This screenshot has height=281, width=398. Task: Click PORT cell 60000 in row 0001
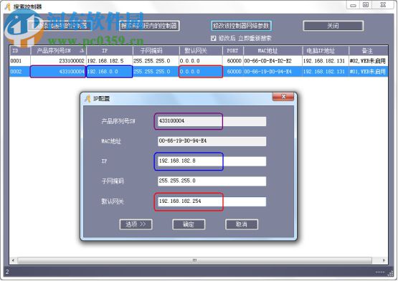coord(233,61)
